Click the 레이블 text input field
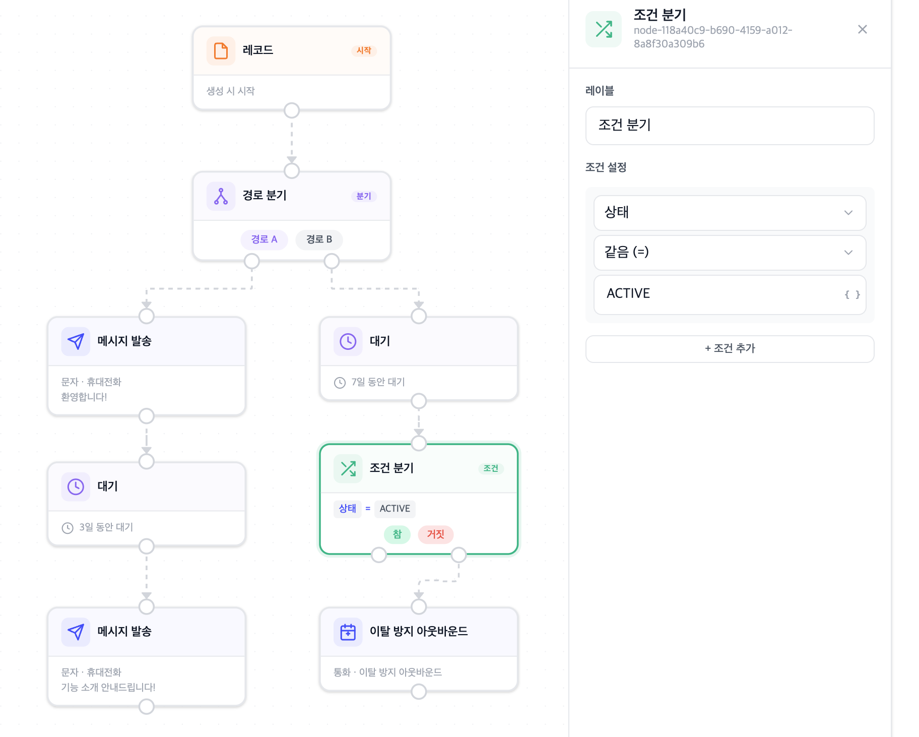The height and width of the screenshot is (737, 919). point(730,126)
